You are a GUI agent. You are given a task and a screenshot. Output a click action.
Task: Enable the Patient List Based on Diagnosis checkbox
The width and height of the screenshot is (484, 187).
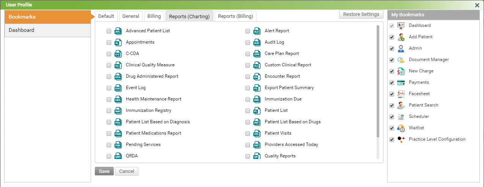109,122
